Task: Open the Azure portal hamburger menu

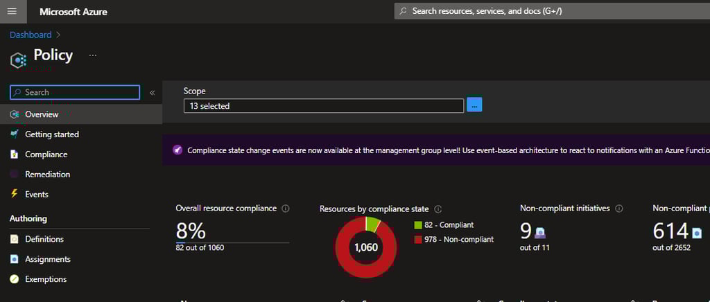Action: click(x=12, y=11)
